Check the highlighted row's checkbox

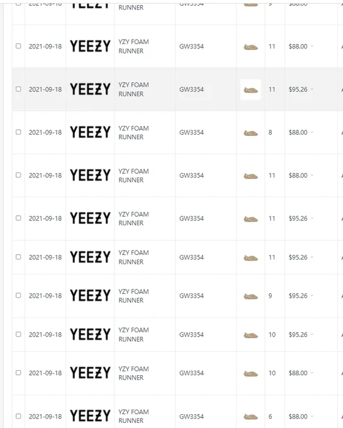point(18,89)
